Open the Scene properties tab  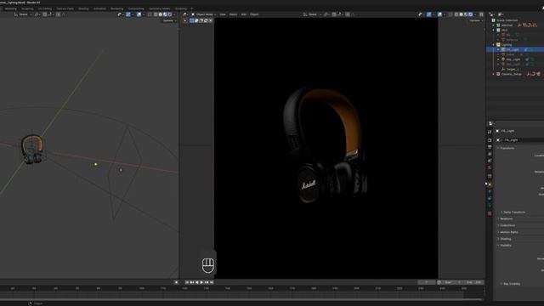tap(490, 161)
